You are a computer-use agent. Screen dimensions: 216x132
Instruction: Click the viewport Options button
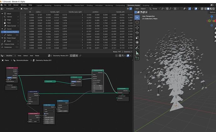(212, 12)
